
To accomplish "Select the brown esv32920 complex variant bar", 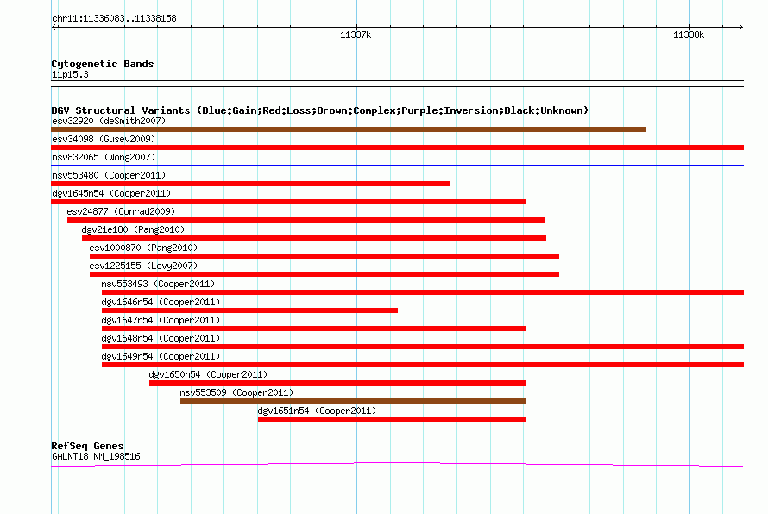I will (x=349, y=129).
